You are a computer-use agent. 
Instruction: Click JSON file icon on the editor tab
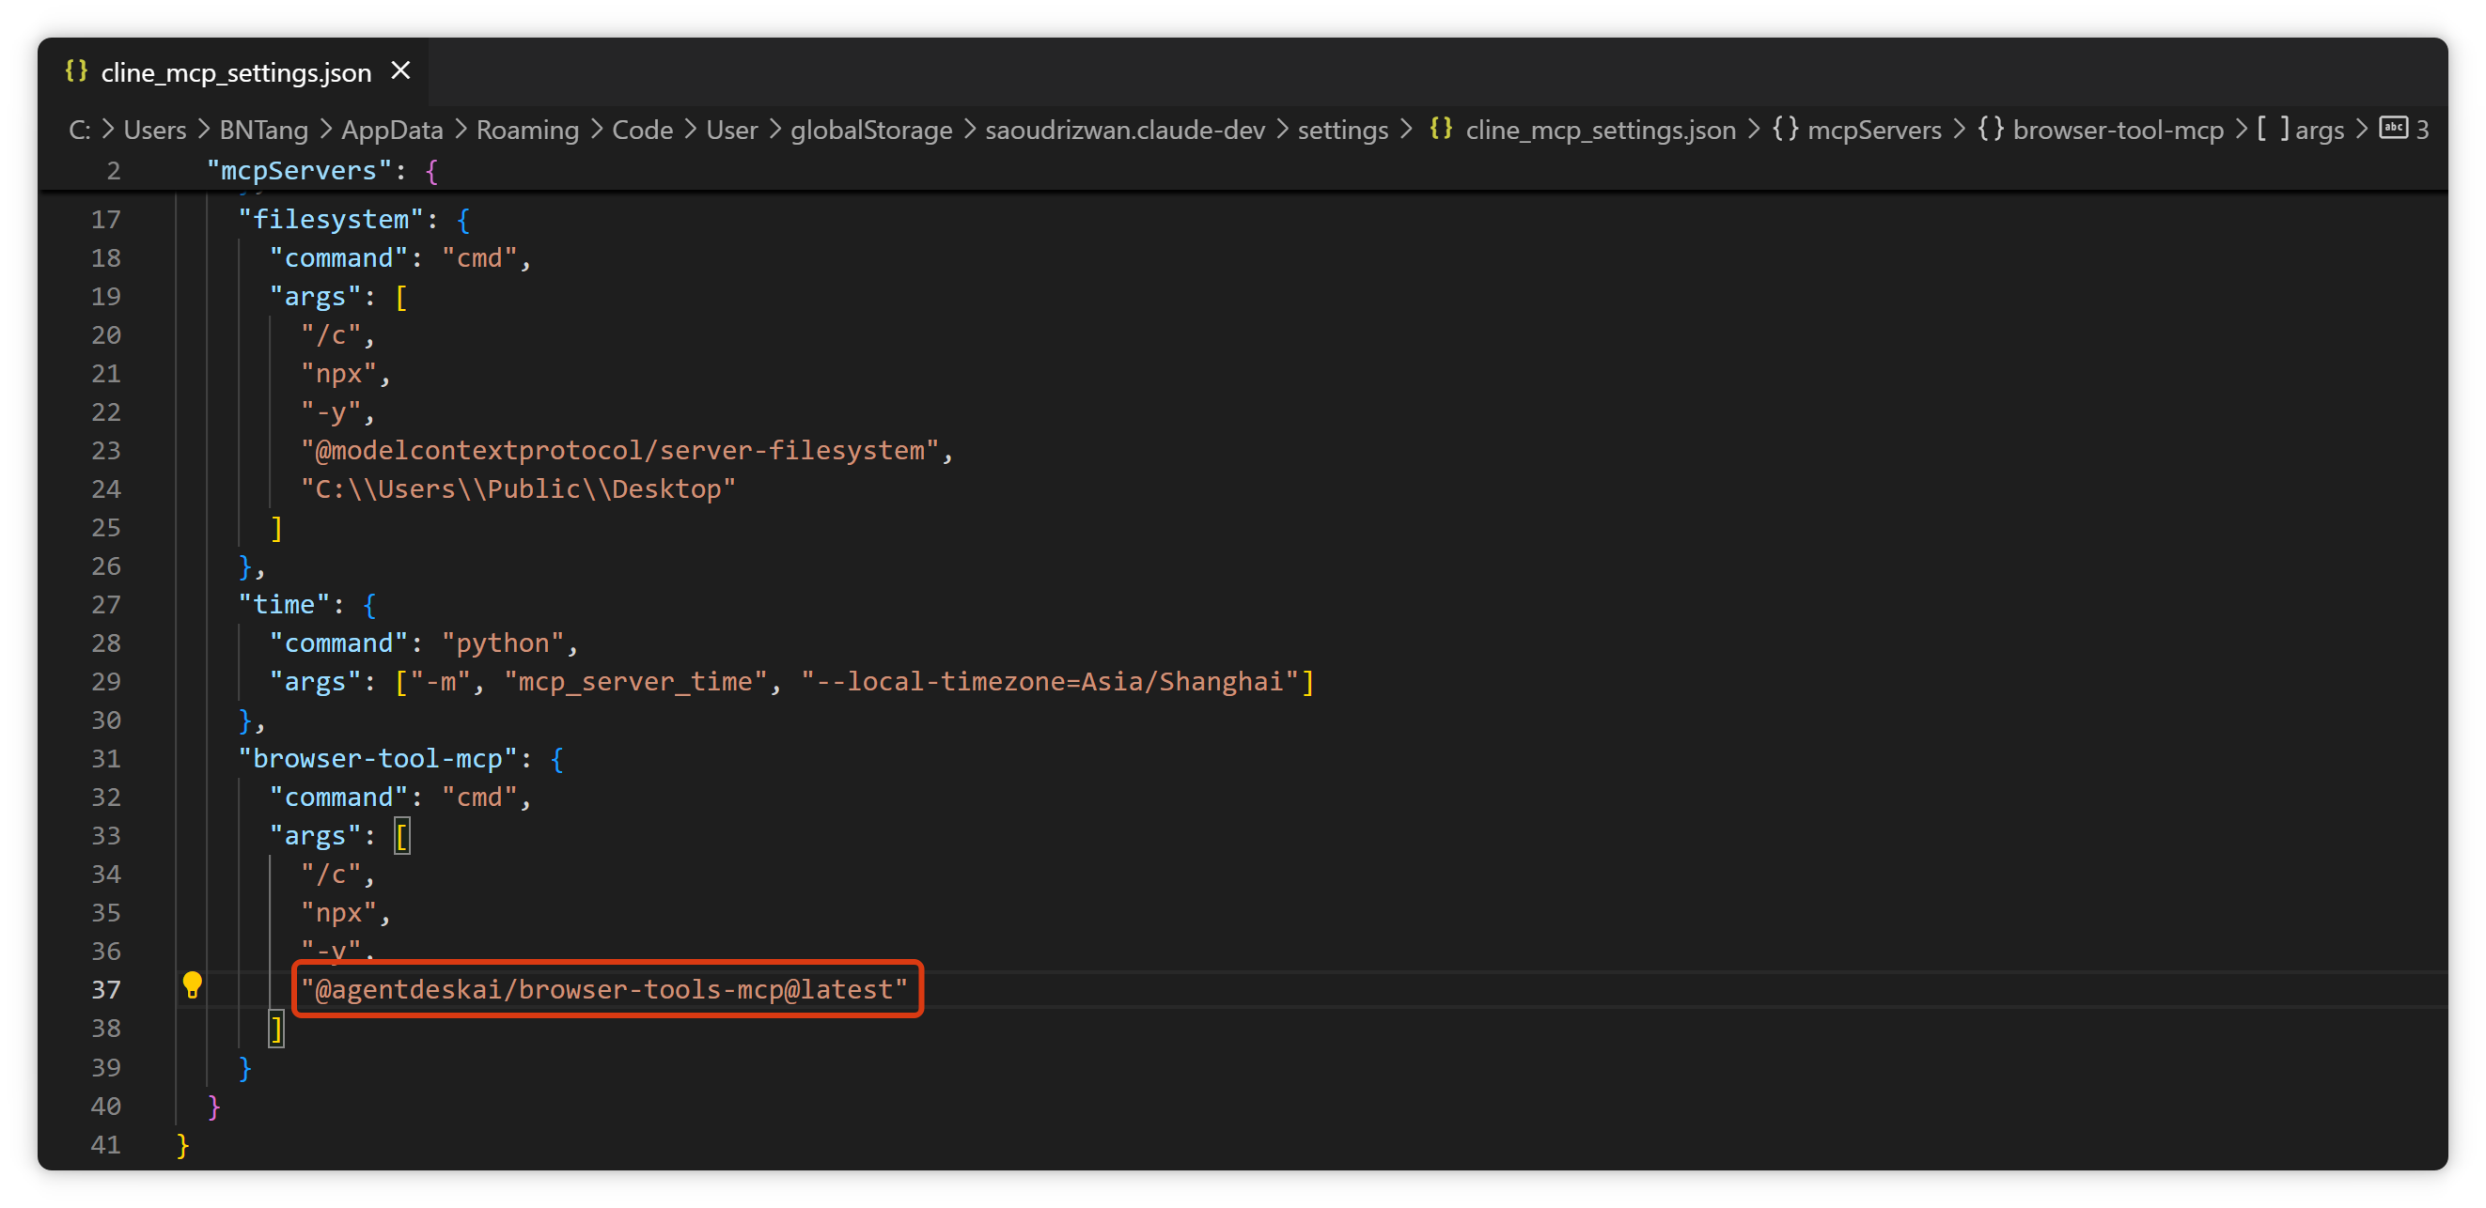[x=76, y=71]
